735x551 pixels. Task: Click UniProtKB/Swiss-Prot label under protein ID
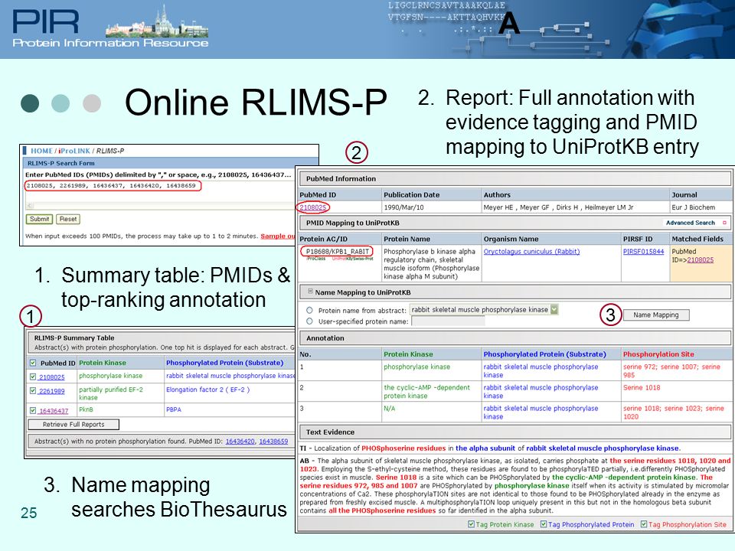(352, 259)
